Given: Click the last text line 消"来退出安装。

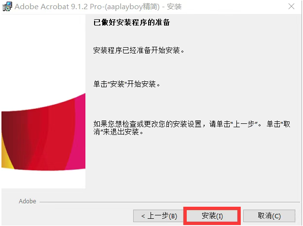Looking at the screenshot, I should [x=118, y=132].
